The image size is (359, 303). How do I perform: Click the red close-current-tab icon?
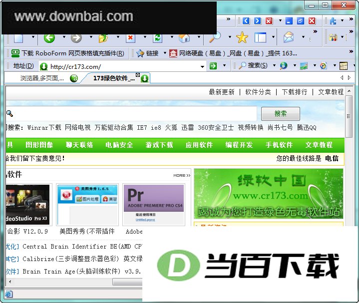tap(269, 21)
